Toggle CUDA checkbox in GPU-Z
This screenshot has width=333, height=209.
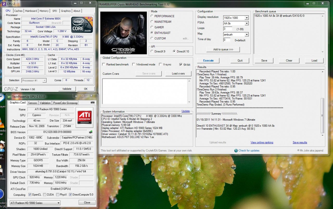coord(44,195)
